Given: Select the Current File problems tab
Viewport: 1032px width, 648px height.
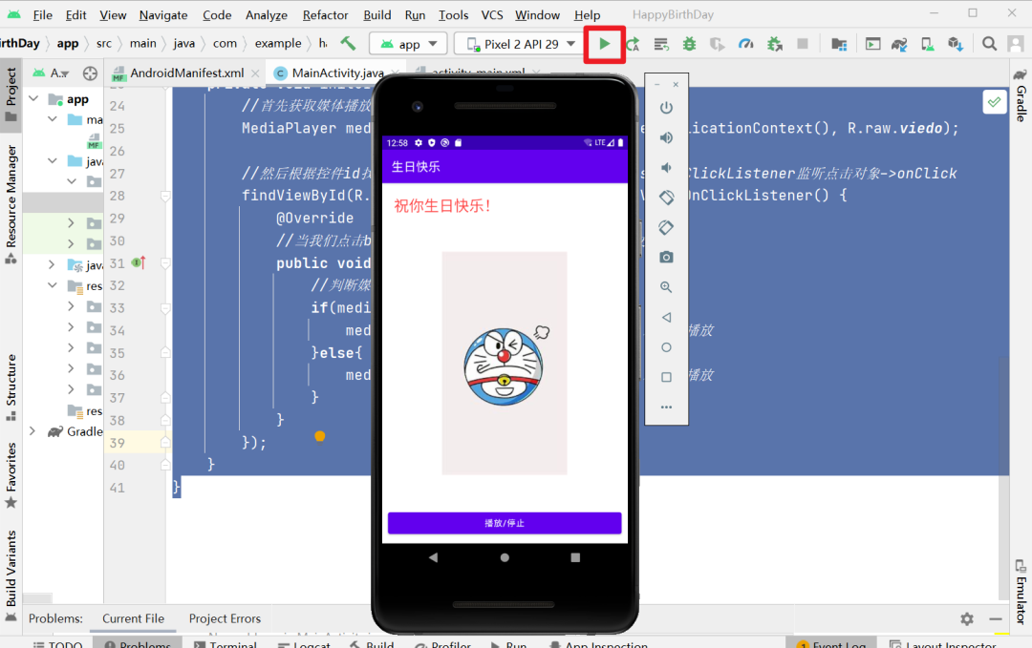Looking at the screenshot, I should click(x=133, y=618).
